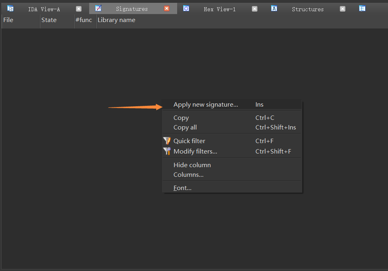Click the Modify filters funnel icon
This screenshot has width=388, height=271.
167,151
